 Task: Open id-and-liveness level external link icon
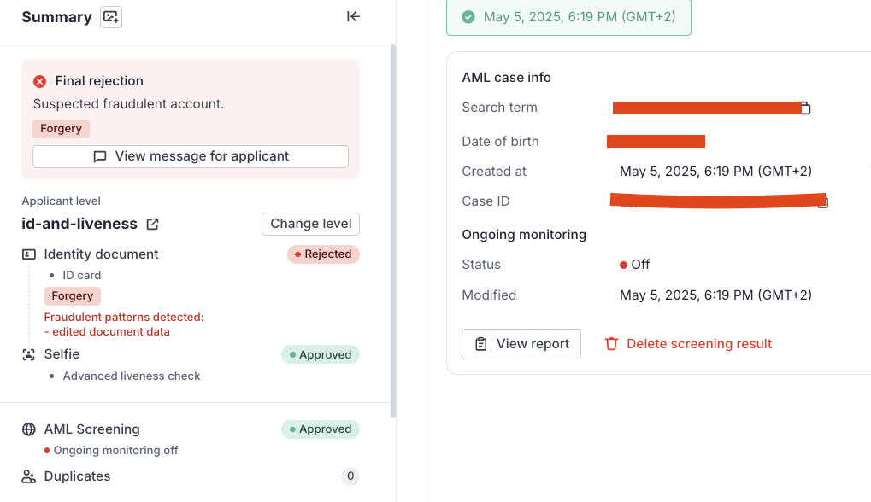click(152, 224)
